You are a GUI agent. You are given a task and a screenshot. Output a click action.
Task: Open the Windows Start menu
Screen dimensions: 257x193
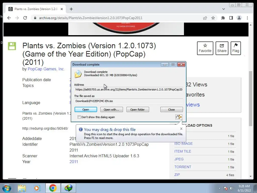[x=7, y=188]
